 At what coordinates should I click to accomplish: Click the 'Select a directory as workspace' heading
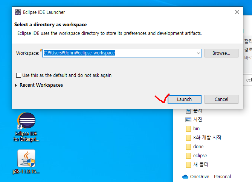point(50,25)
